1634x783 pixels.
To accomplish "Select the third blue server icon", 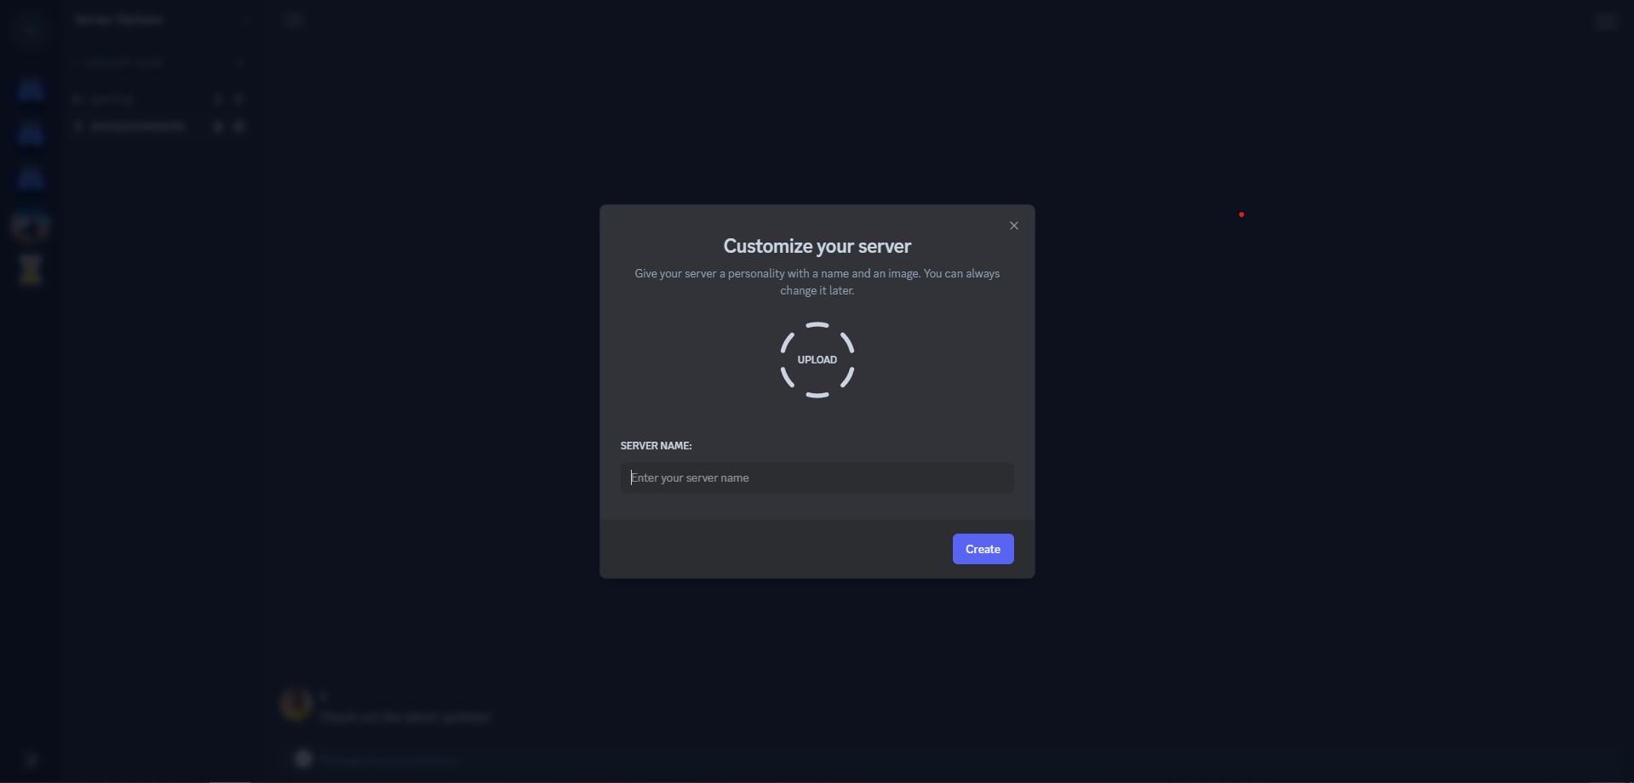I will click(31, 178).
